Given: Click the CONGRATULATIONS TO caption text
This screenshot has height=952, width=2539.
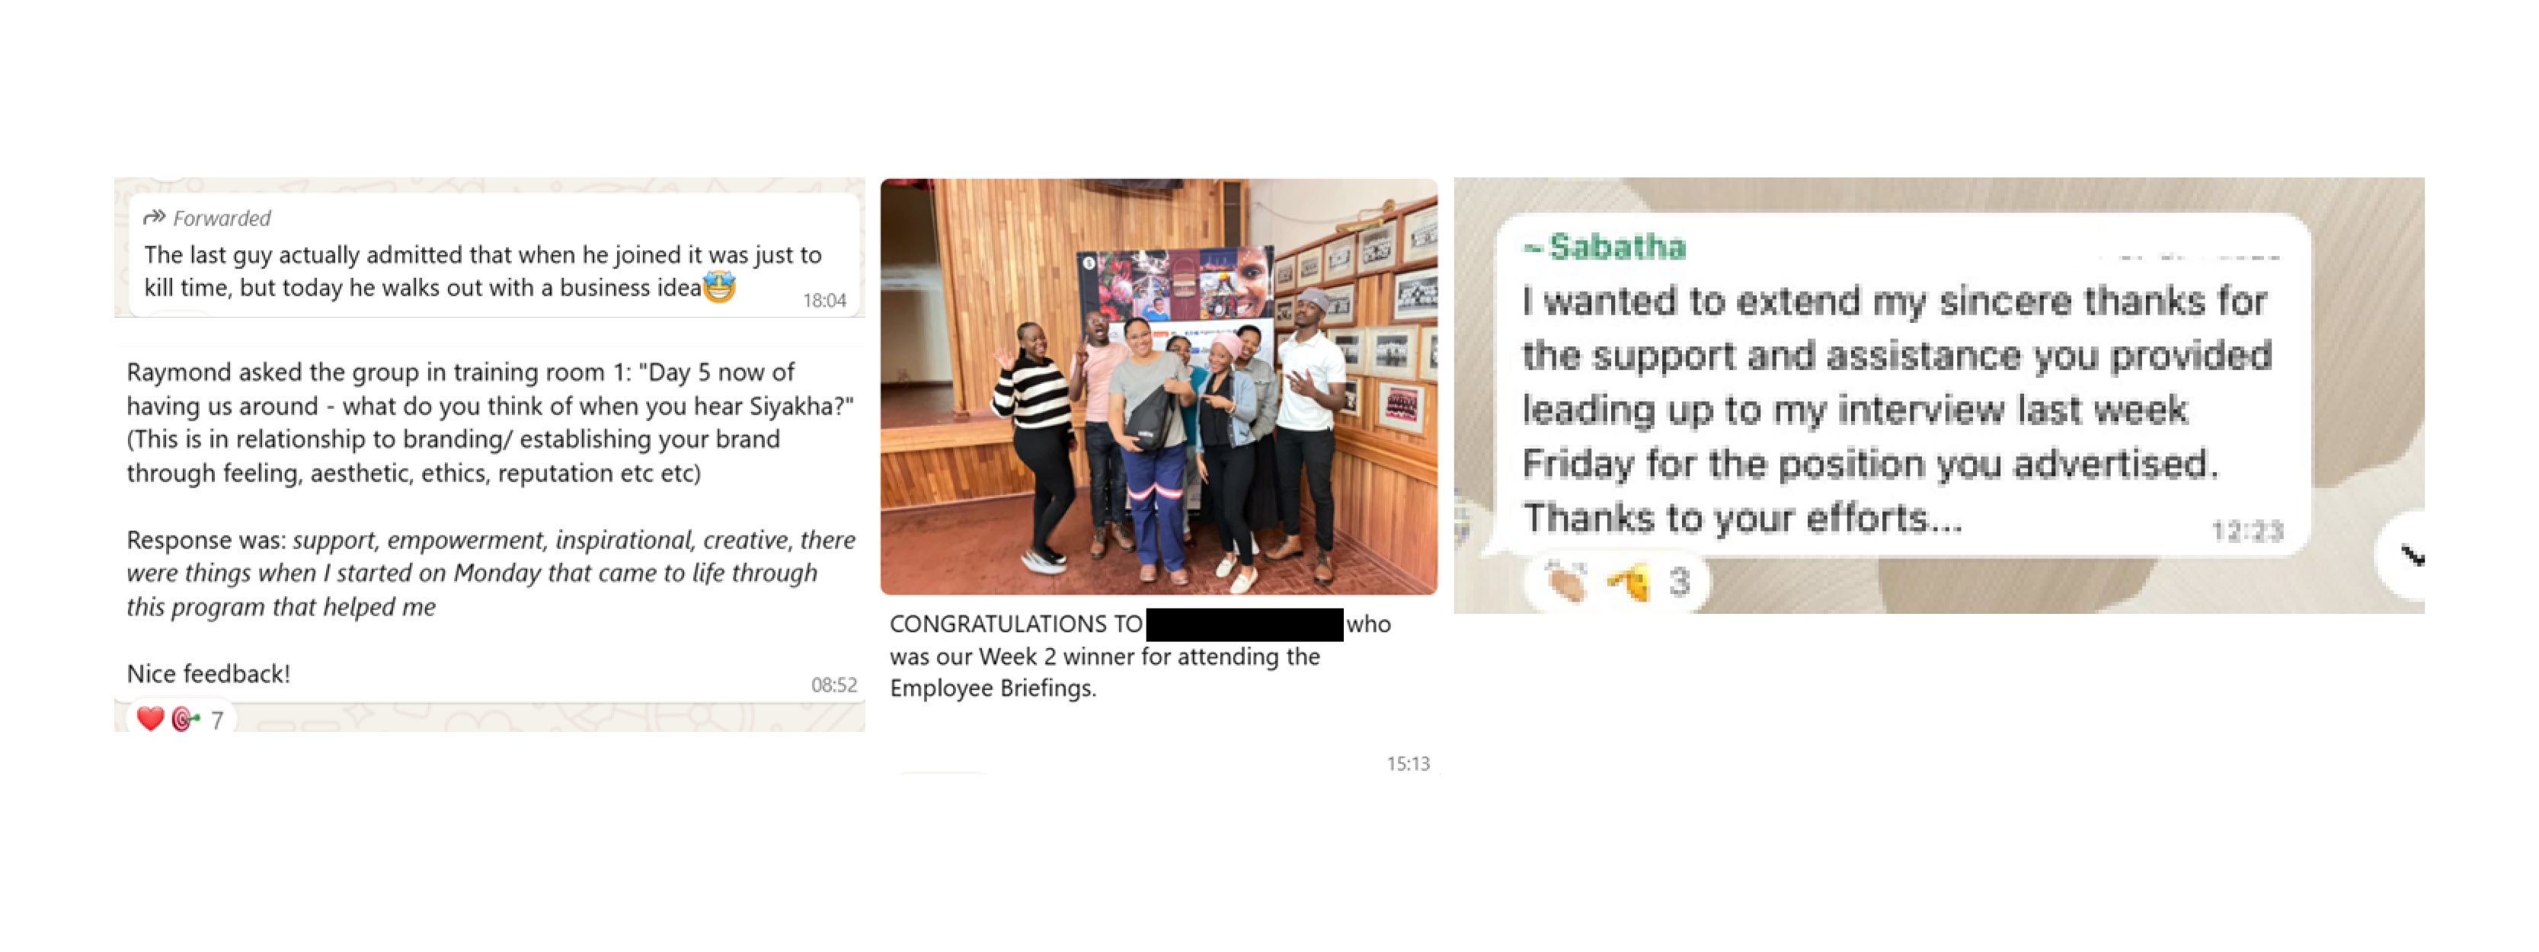Looking at the screenshot, I should coord(1015,624).
